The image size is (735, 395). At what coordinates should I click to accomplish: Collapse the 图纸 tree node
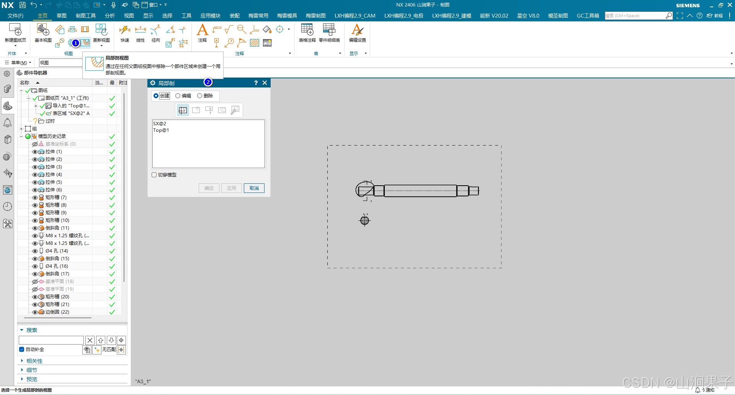coord(21,91)
